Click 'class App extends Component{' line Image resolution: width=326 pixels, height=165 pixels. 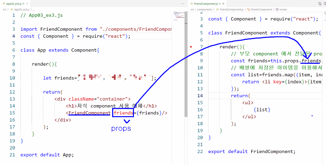(60, 50)
